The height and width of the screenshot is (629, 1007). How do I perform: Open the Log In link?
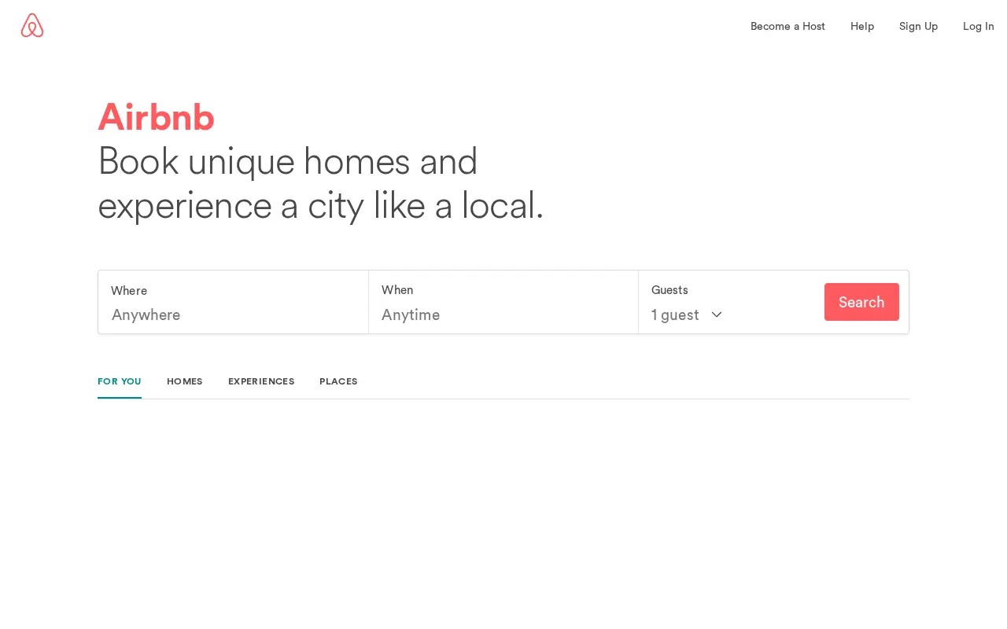[978, 26]
